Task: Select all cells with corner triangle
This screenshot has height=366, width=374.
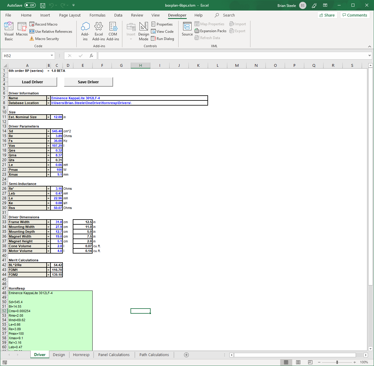Action: 5,66
